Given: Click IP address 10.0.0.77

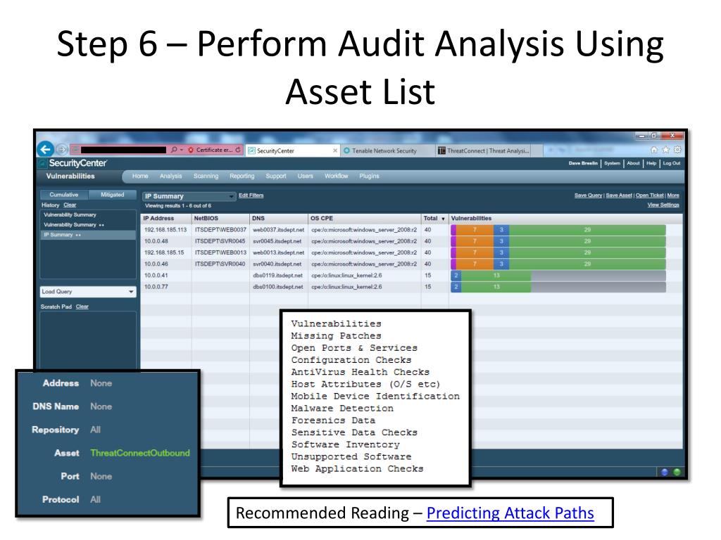Looking at the screenshot, I should 156,287.
